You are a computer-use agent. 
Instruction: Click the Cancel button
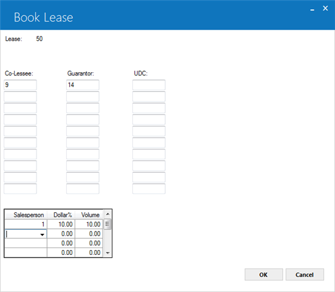coord(305,275)
